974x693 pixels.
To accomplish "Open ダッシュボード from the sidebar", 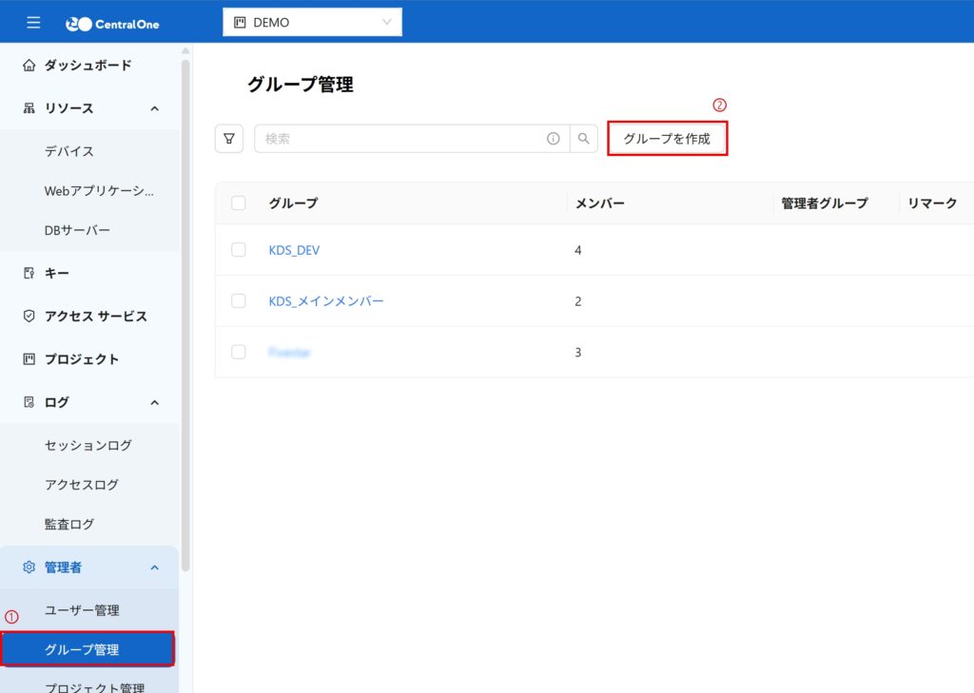I will tap(88, 66).
